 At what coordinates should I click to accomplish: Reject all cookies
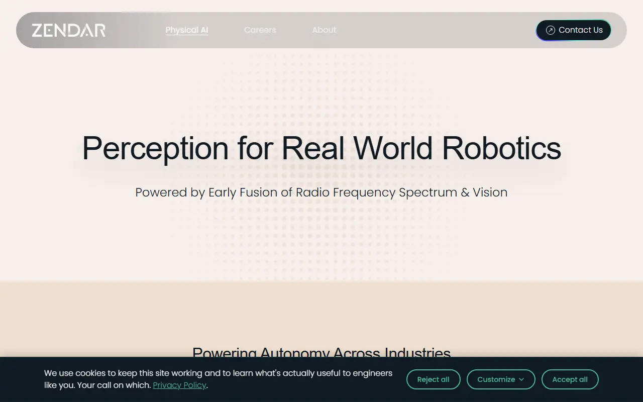pos(433,379)
